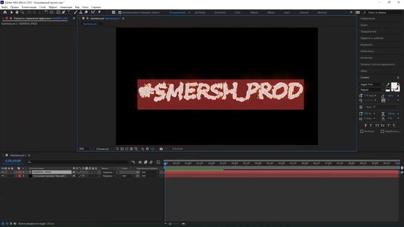Open the Справка menu
404x227 pixels.
coord(96,7)
